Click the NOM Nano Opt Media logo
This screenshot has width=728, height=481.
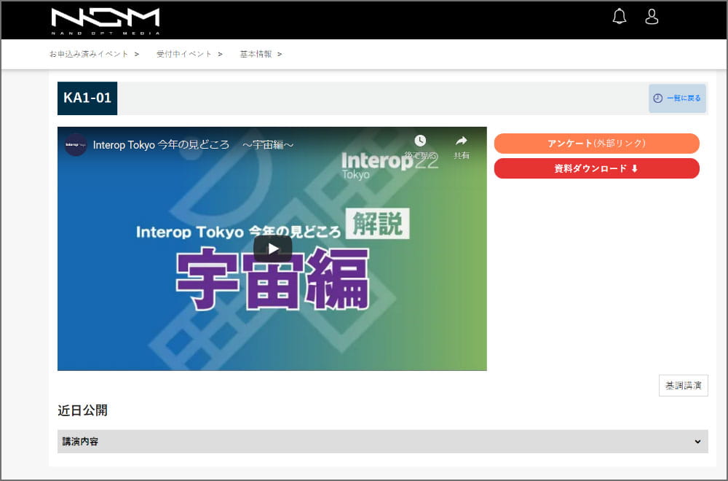[106, 21]
